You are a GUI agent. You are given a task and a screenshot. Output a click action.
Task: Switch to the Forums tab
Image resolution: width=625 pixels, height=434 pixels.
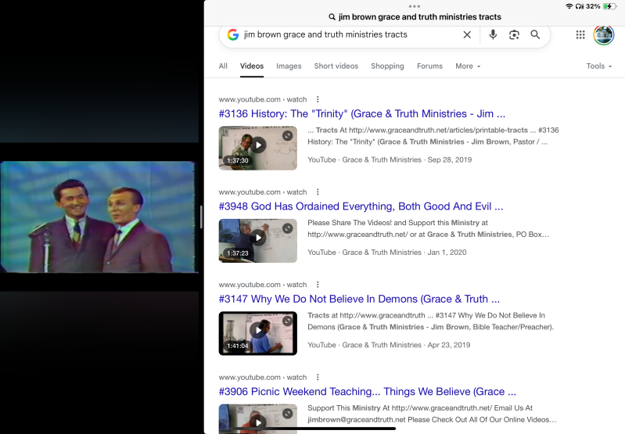pyautogui.click(x=429, y=66)
